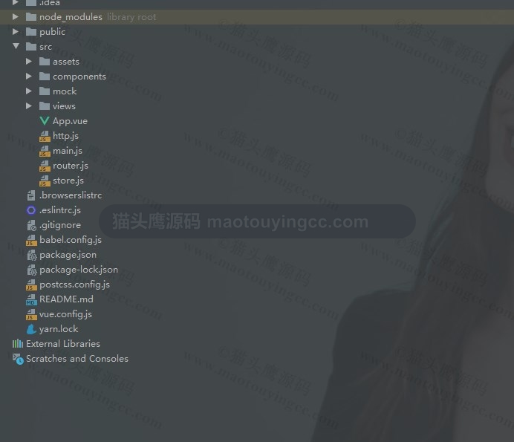Image resolution: width=514 pixels, height=442 pixels.
Task: Open the store.js file
Action: tap(68, 181)
